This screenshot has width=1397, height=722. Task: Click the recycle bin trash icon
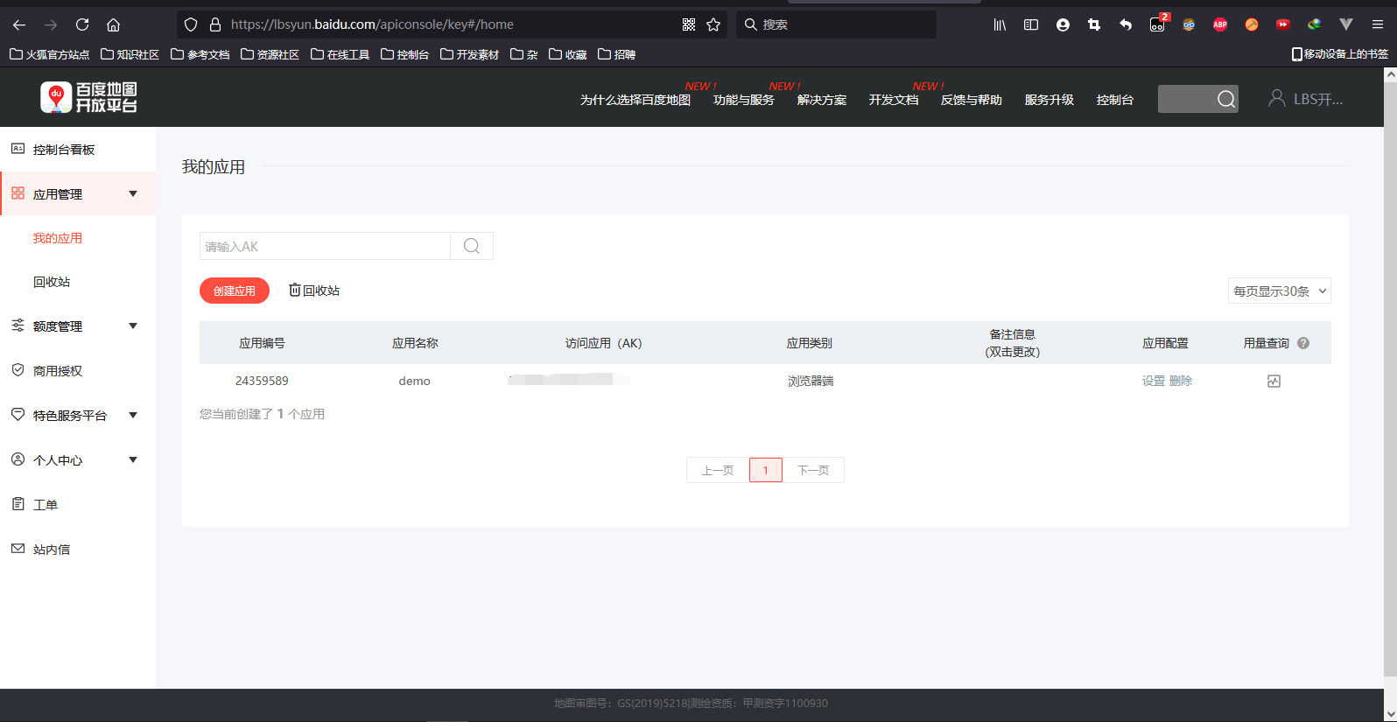[295, 290]
